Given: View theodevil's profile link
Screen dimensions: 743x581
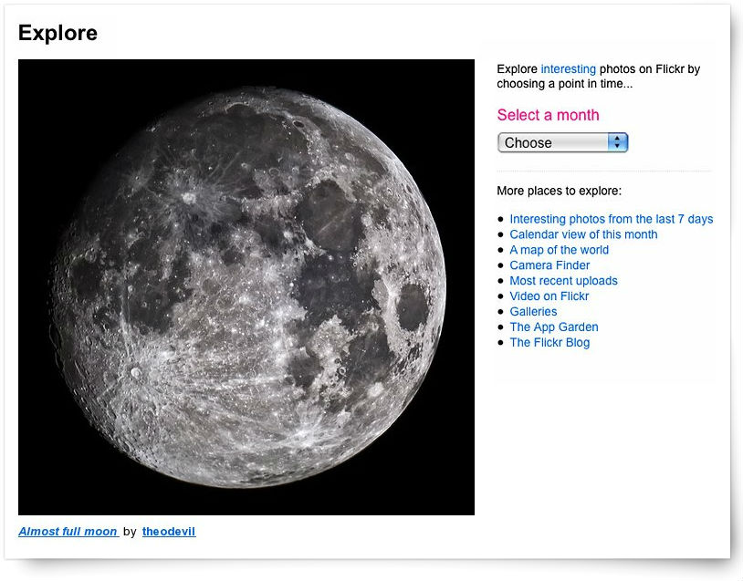Looking at the screenshot, I should (x=169, y=532).
